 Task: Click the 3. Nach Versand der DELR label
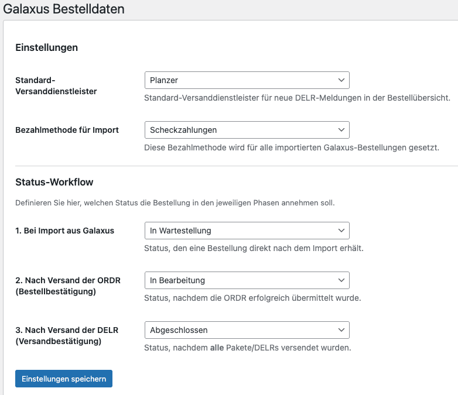coord(67,335)
